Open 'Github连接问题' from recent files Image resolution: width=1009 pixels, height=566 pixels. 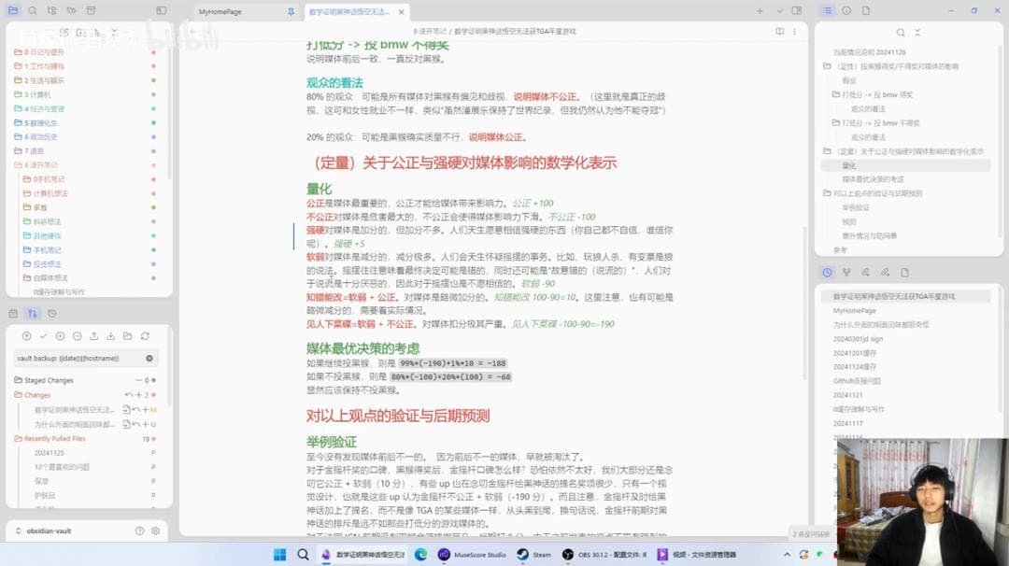[x=857, y=381]
